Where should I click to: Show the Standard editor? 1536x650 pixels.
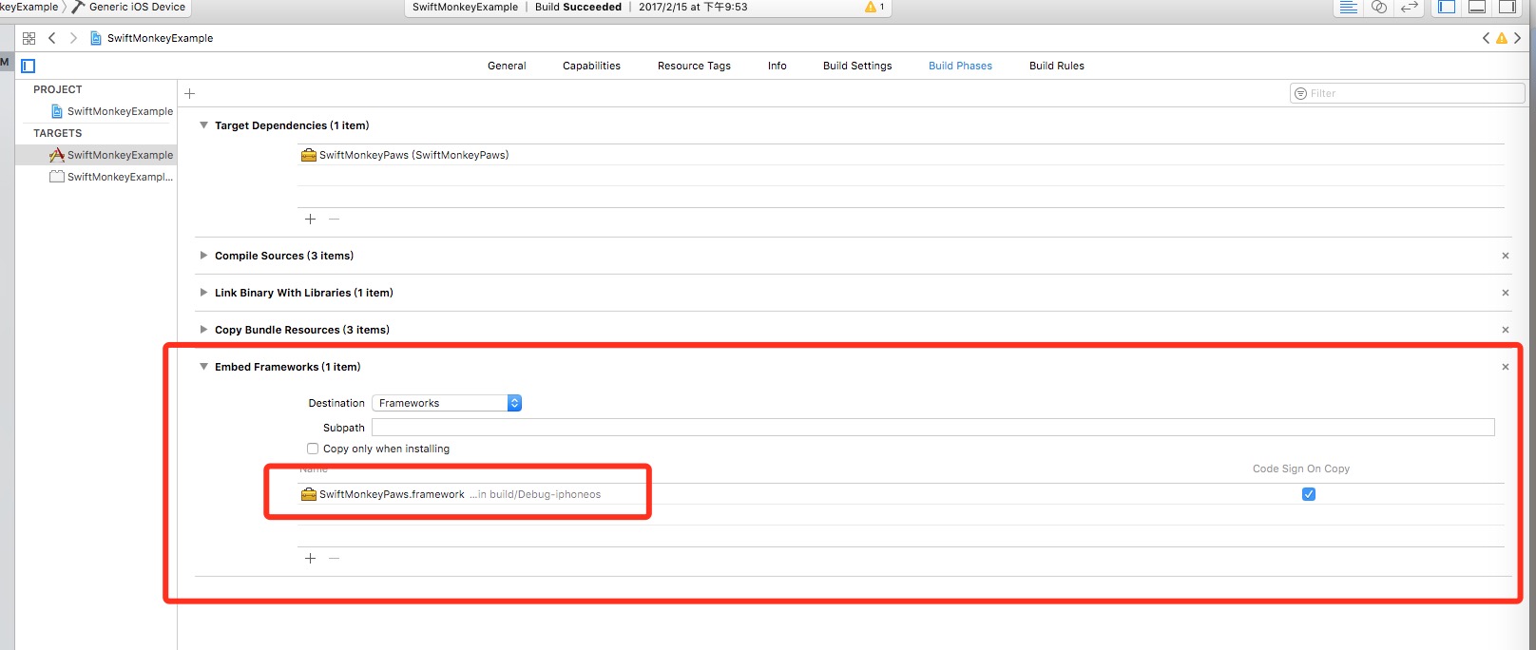pyautogui.click(x=1348, y=8)
